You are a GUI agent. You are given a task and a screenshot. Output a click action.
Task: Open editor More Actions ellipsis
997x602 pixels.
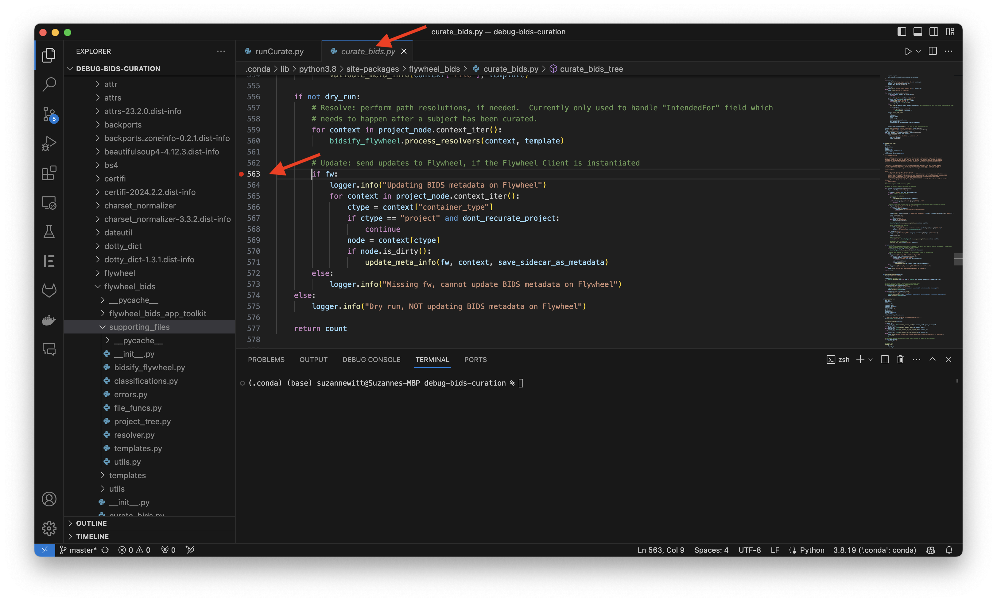coord(949,51)
